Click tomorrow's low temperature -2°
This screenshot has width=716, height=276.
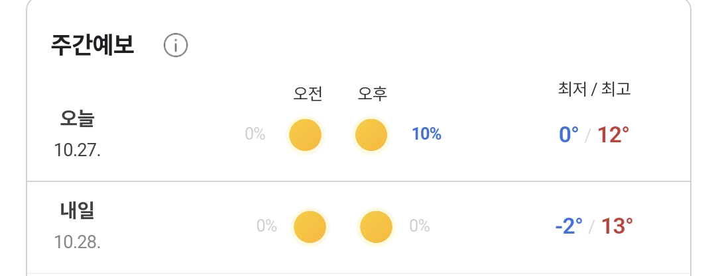(x=569, y=227)
